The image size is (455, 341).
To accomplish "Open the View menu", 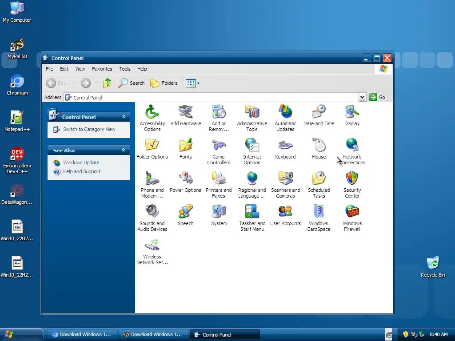I will pyautogui.click(x=80, y=69).
